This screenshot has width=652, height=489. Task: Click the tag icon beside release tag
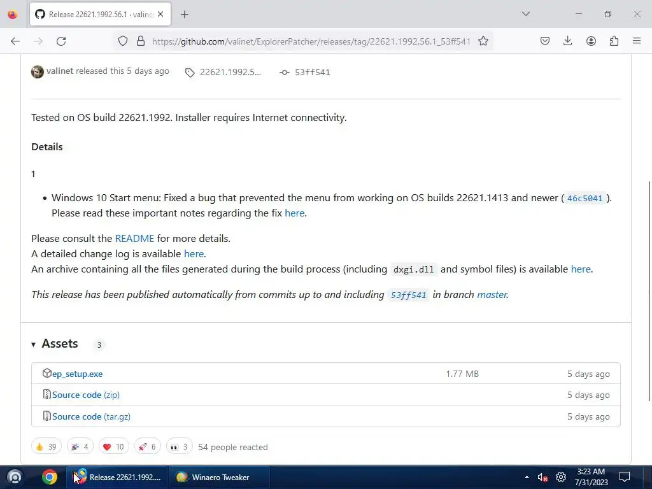coord(190,73)
